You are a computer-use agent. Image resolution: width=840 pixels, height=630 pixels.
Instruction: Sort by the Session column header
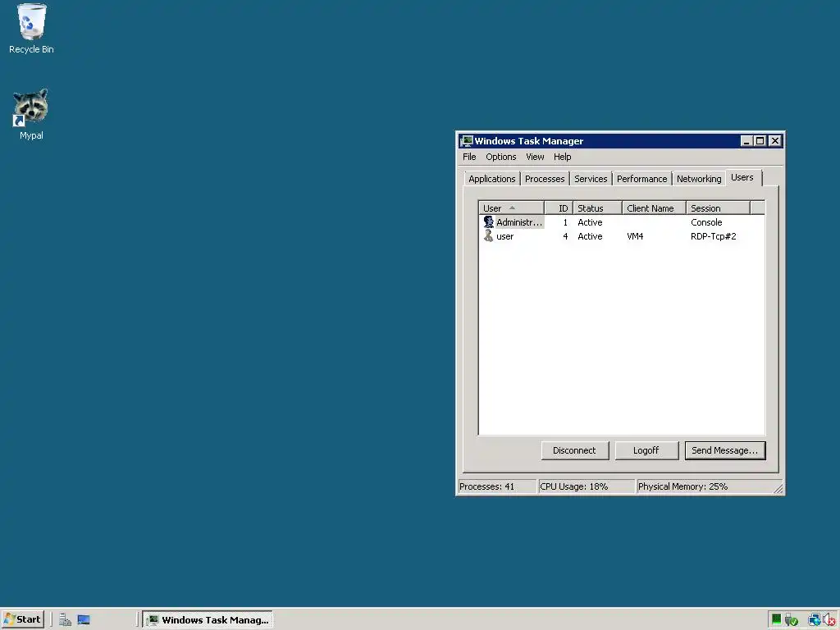pos(718,208)
